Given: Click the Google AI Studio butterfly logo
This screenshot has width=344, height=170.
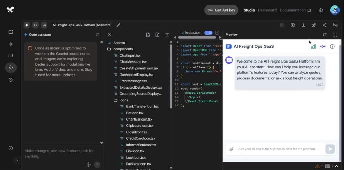Looking at the screenshot, I should click(x=10, y=9).
